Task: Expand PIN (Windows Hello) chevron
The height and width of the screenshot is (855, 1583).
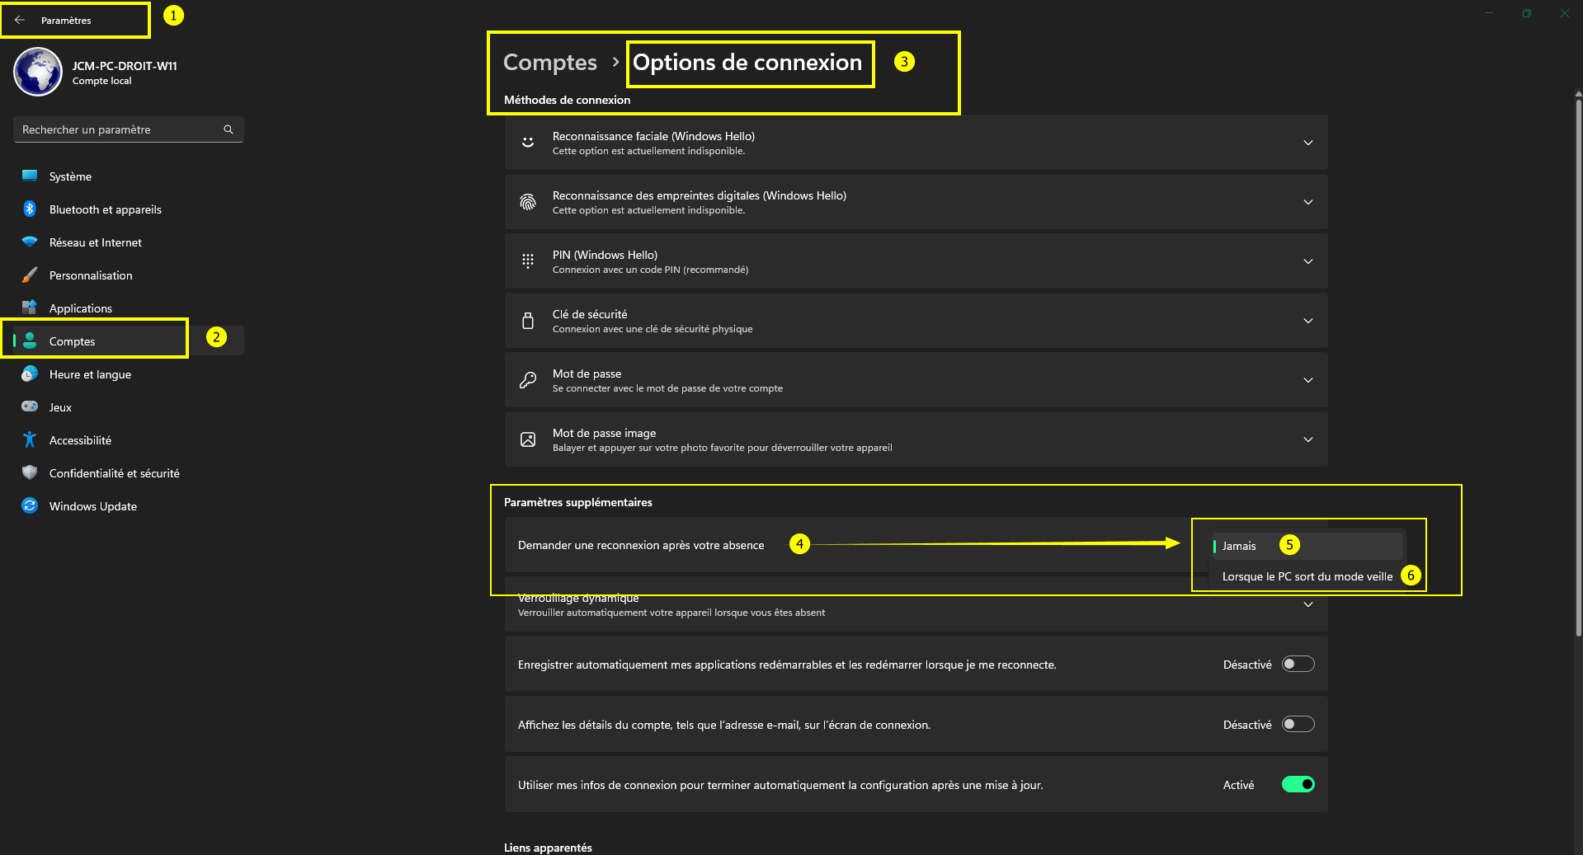Action: [1308, 261]
